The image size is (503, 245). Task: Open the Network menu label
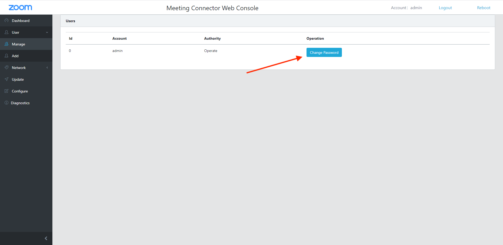[x=19, y=68]
